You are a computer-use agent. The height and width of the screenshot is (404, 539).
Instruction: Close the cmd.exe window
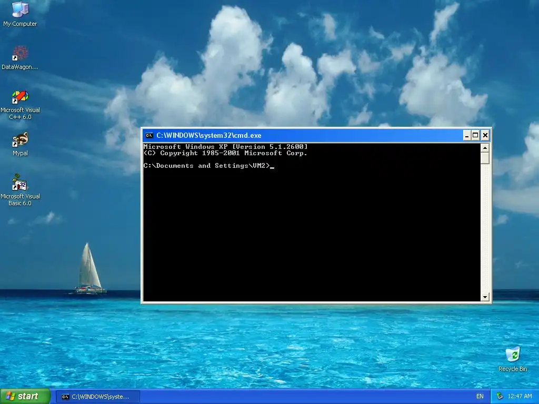click(485, 135)
